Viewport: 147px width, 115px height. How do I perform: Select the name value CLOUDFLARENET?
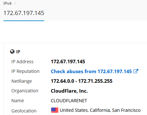point(69,101)
